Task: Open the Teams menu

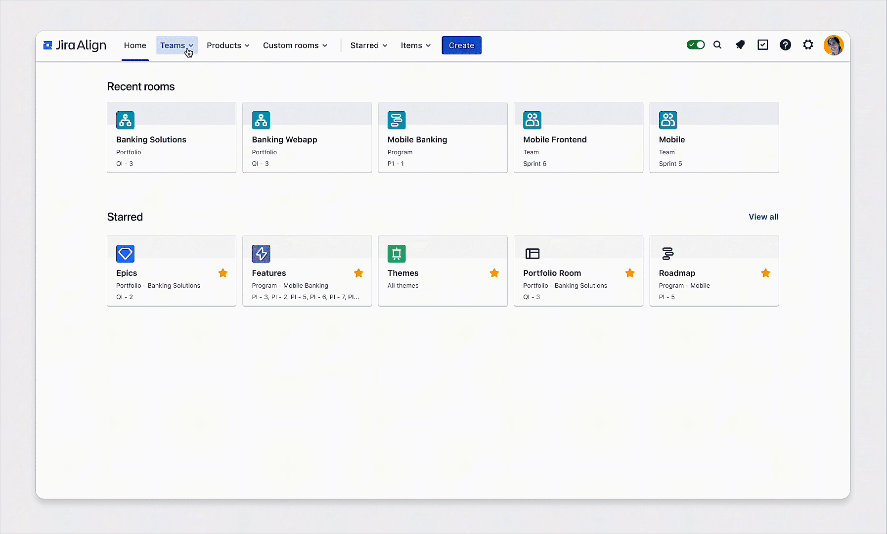Action: click(x=176, y=45)
